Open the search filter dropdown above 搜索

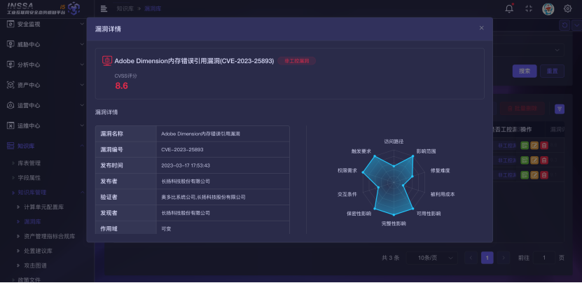(528, 50)
